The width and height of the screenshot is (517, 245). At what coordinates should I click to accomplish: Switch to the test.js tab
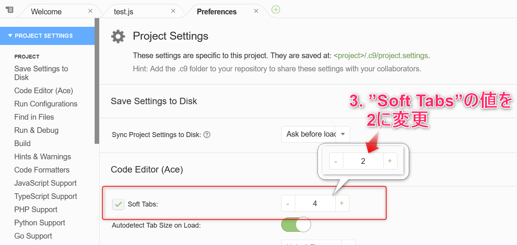coord(124,12)
